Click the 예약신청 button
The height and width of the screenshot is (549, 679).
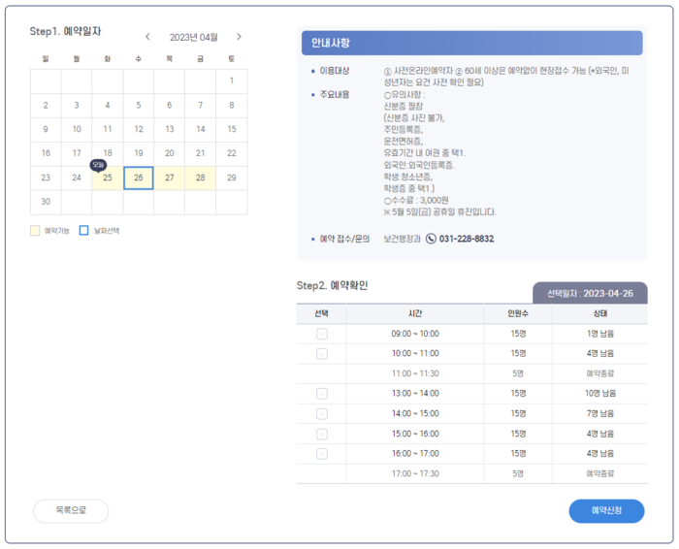[606, 511]
